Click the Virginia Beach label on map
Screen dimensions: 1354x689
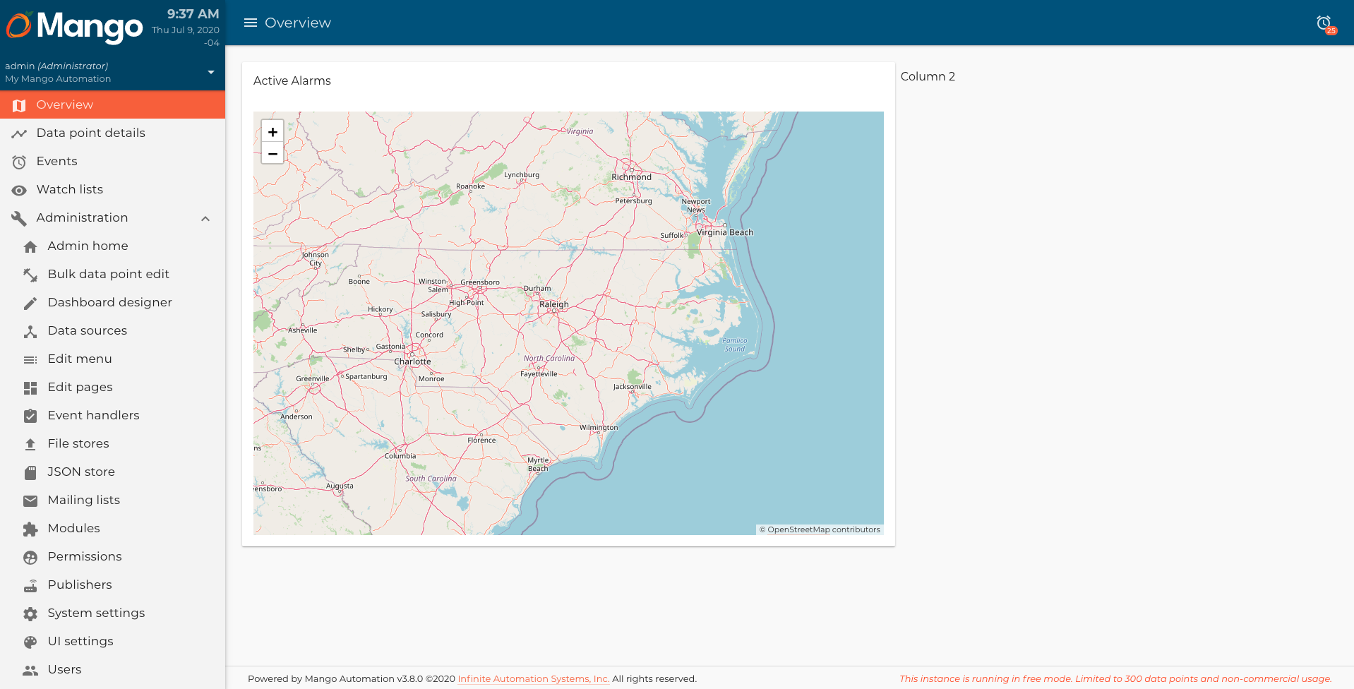coord(725,232)
